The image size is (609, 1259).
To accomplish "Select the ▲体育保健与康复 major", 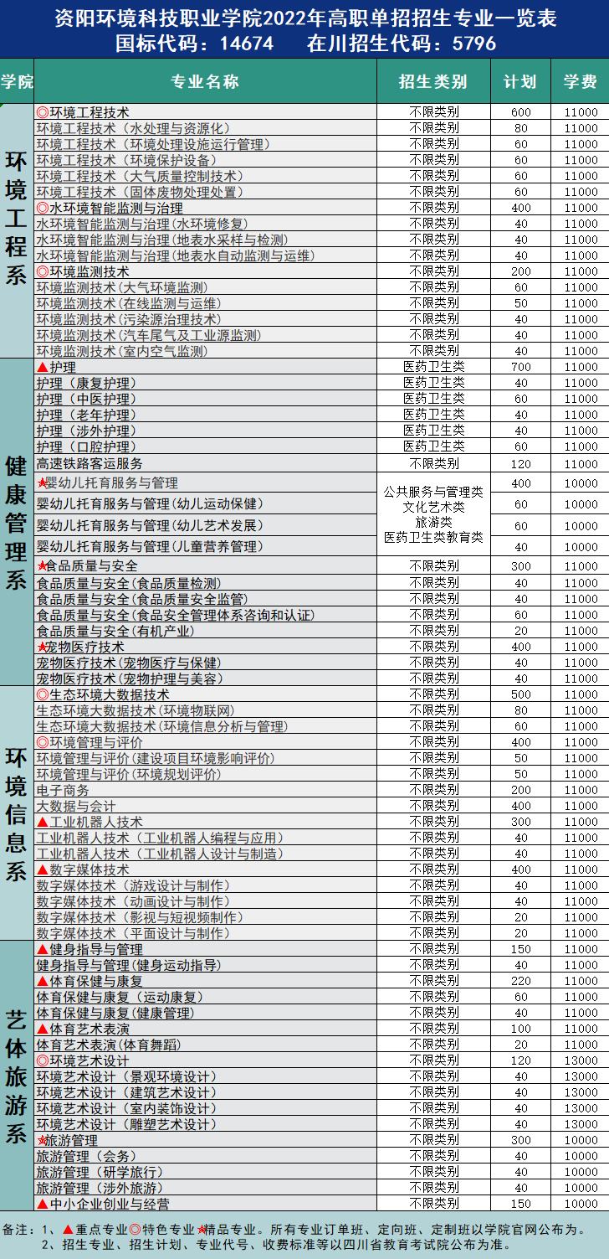I will pos(205,981).
